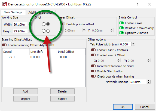Click the Initial Offset column header
The height and width of the screenshot is (111, 156).
tap(71, 52)
